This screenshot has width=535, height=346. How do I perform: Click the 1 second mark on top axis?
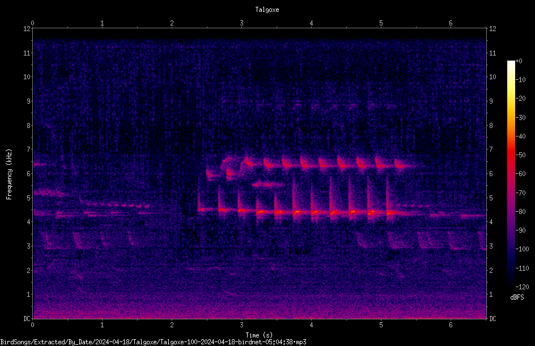tap(102, 23)
